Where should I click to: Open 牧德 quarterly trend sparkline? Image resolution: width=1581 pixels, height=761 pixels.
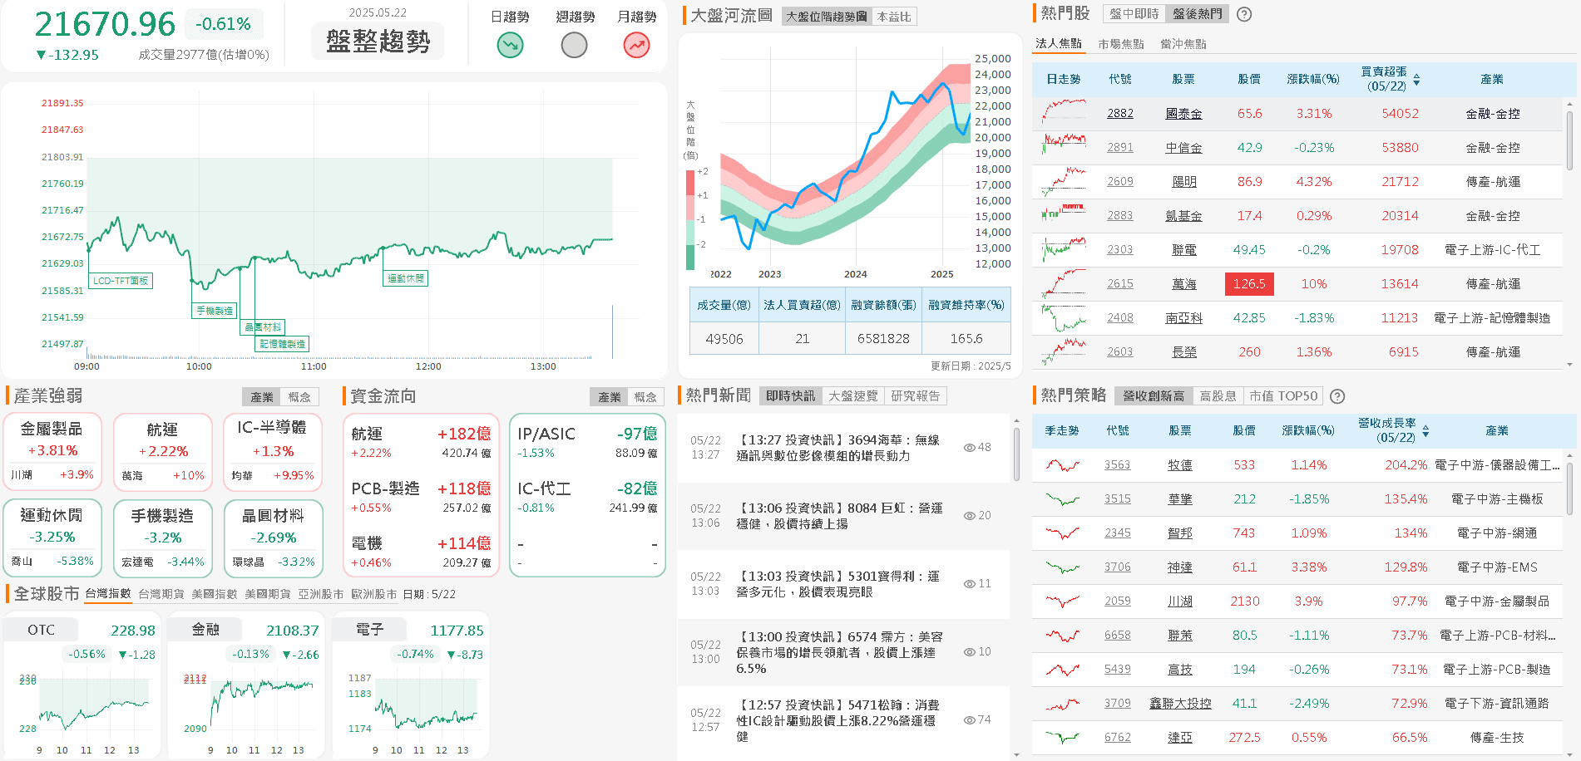(1062, 465)
